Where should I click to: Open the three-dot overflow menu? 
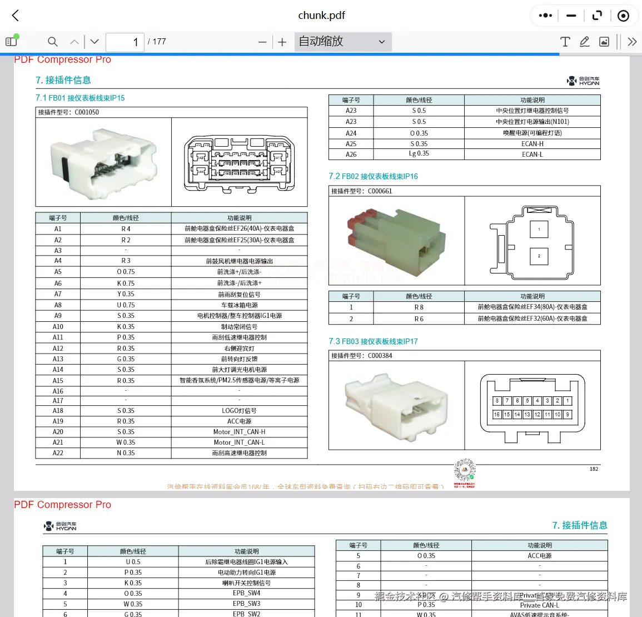tap(545, 16)
